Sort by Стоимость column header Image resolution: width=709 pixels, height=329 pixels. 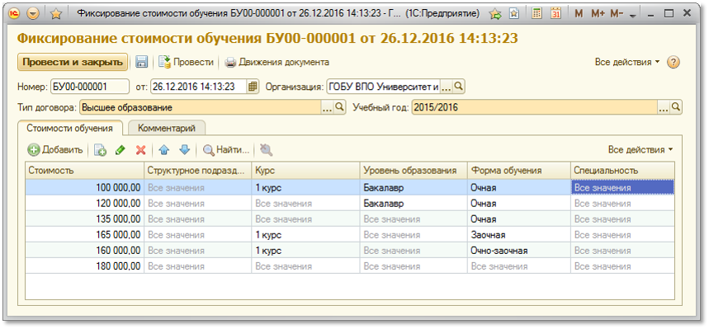click(x=84, y=171)
